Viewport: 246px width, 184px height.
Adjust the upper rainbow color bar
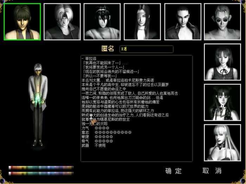pyautogui.click(x=41, y=168)
